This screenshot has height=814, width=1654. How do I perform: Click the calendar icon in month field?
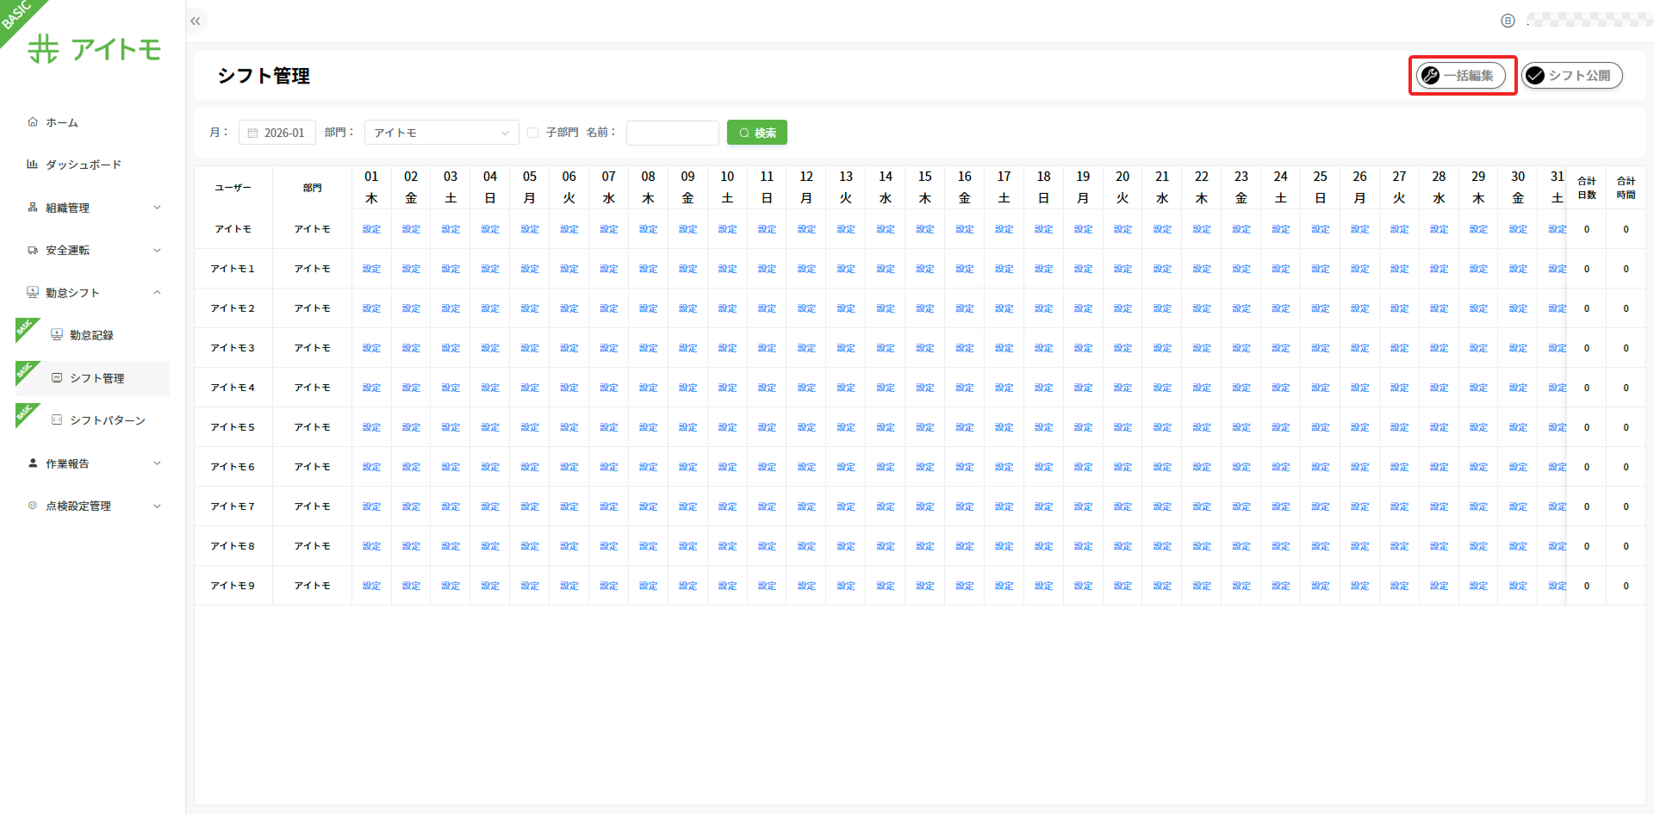252,134
